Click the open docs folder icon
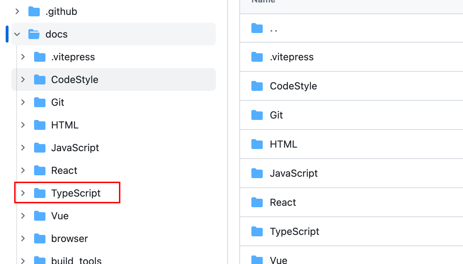Screen dimensions: 463x264 34,34
